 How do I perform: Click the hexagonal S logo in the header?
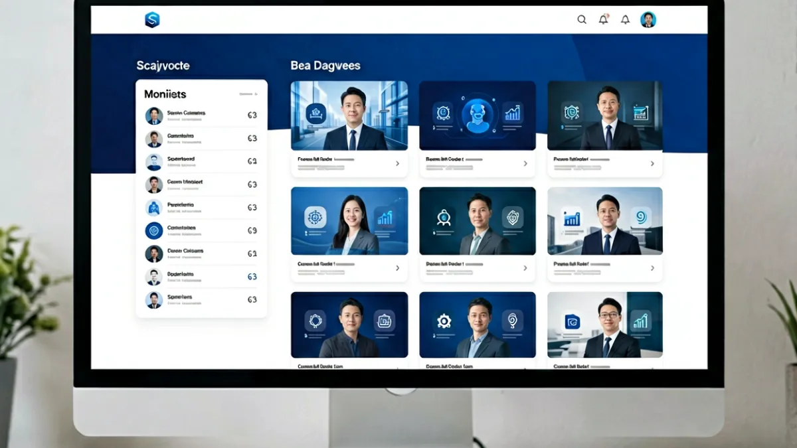(152, 20)
